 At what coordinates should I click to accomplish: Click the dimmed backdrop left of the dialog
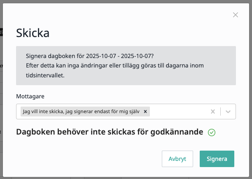click(1, 96)
